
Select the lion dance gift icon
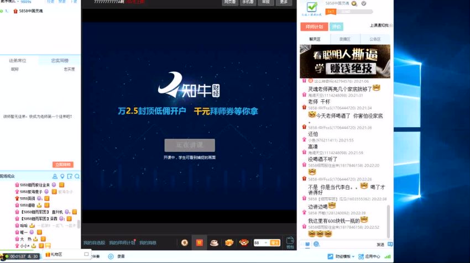244,243
